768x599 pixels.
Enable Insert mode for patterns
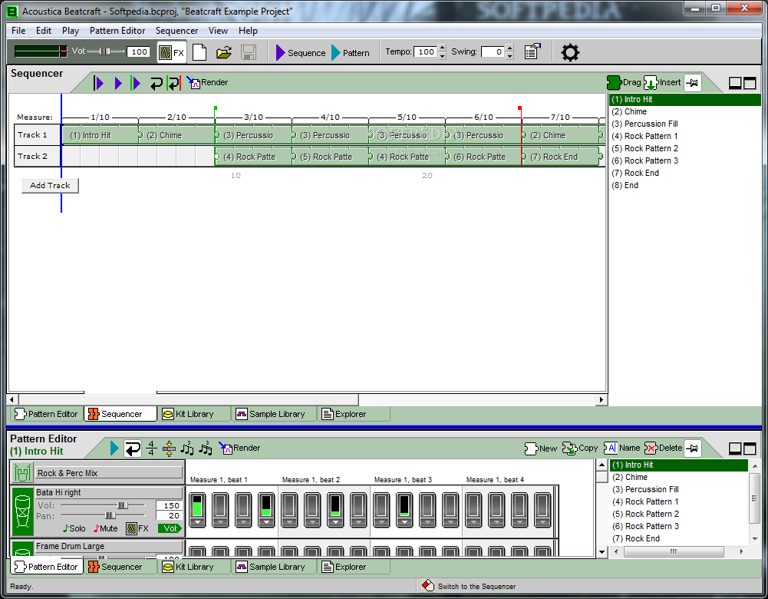(662, 82)
